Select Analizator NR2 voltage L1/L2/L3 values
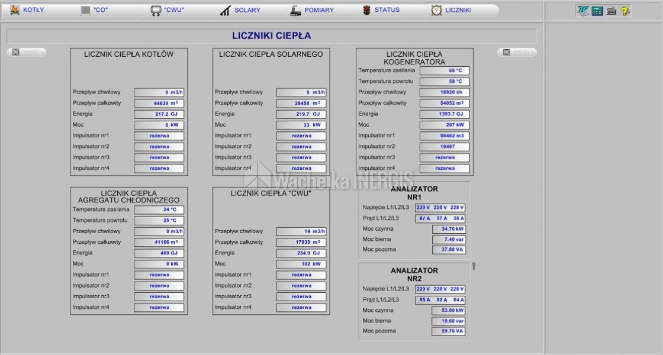Image resolution: width=663 pixels, height=355 pixels. tap(440, 289)
